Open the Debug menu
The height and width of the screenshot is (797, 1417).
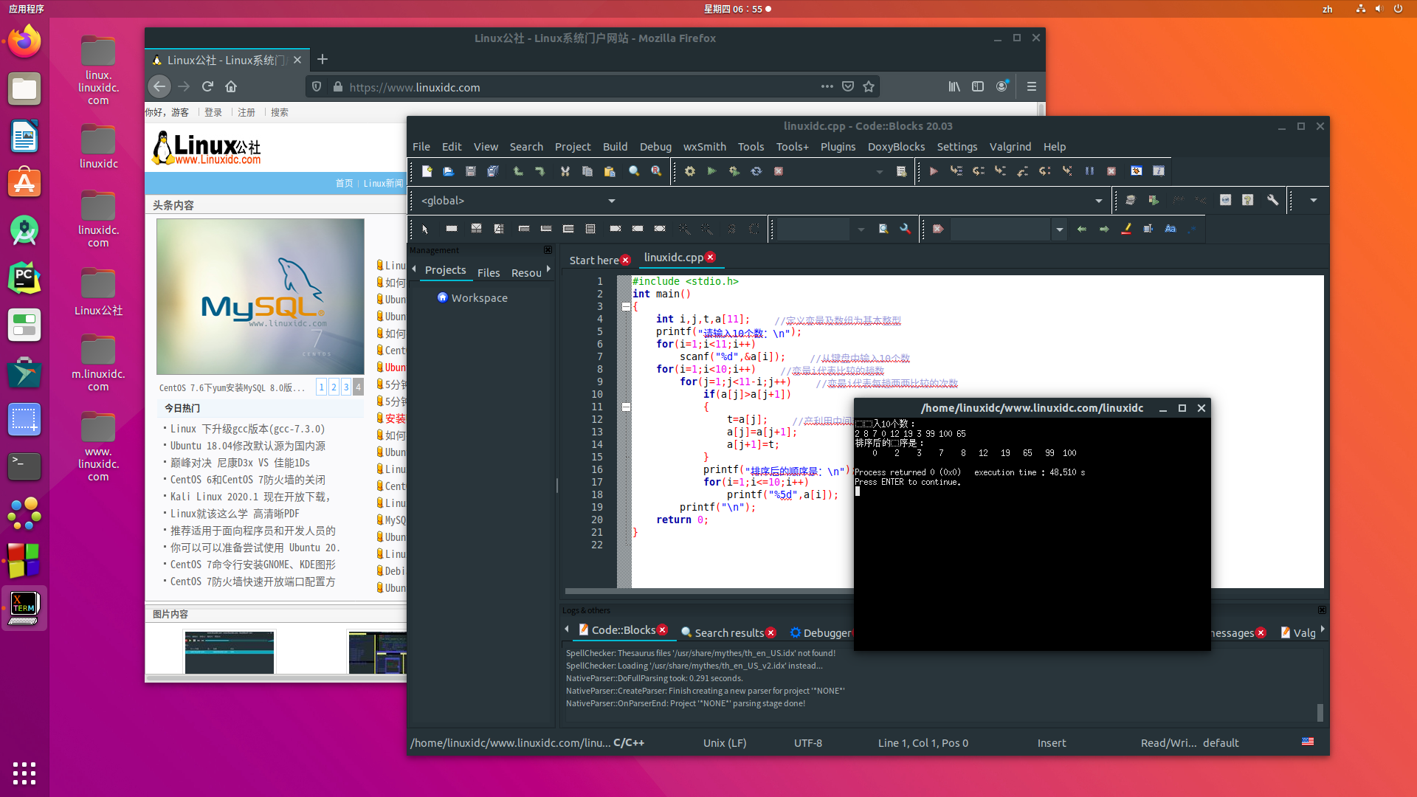tap(655, 146)
